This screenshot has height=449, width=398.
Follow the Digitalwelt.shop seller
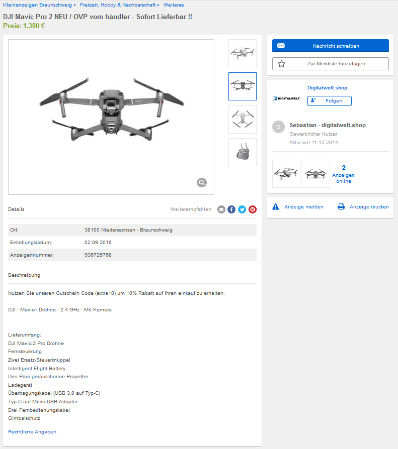click(330, 101)
